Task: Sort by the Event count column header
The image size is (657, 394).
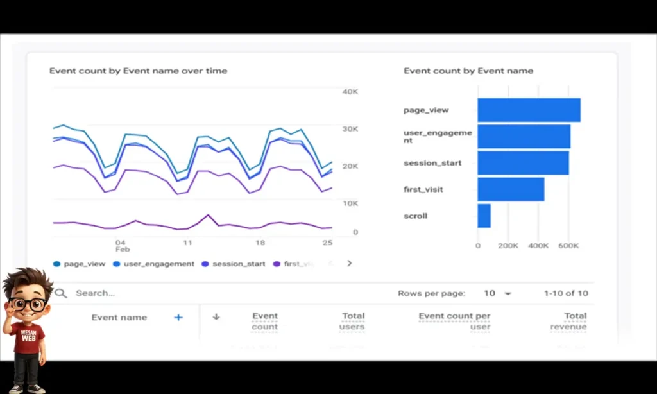Action: (264, 321)
